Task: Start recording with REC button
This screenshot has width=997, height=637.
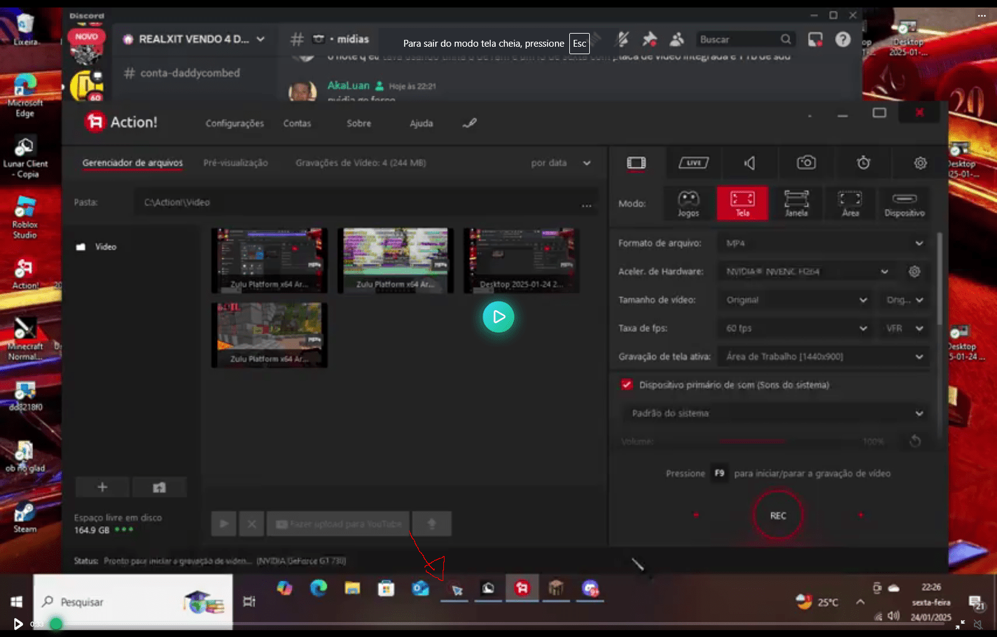Action: coord(778,515)
